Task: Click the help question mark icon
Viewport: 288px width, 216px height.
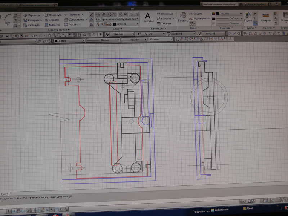Action: coord(100,35)
